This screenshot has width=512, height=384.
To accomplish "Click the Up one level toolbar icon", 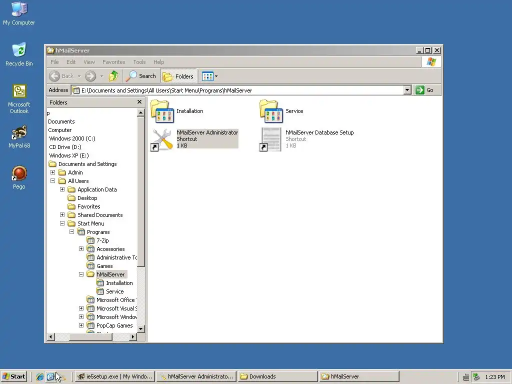I will point(113,76).
